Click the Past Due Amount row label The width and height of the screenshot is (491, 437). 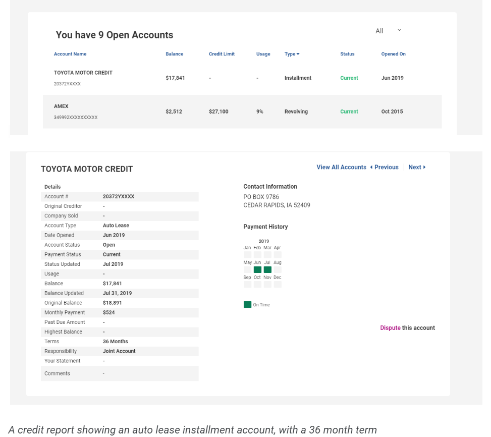pos(65,322)
